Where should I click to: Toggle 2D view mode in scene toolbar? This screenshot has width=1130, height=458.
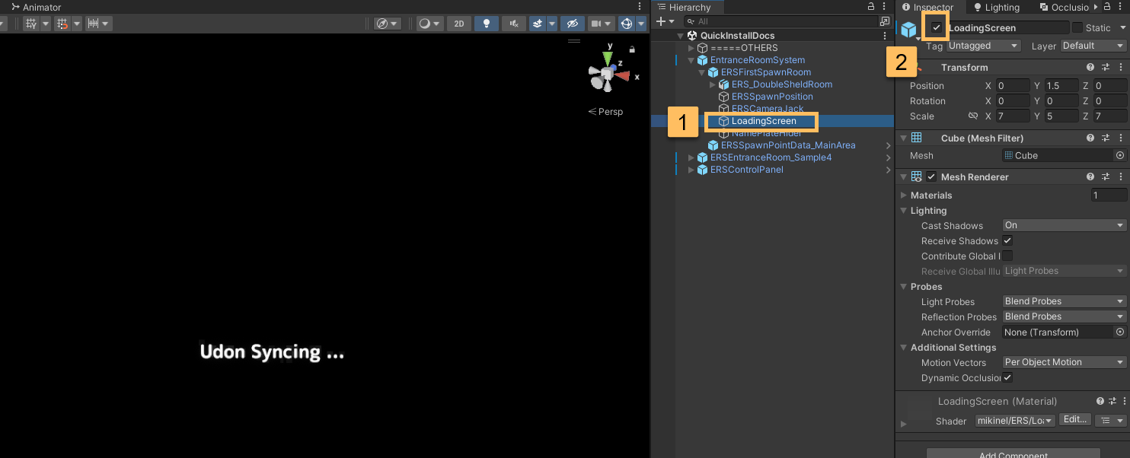[458, 24]
